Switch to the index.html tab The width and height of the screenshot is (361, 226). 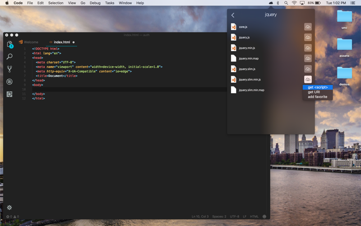tap(62, 42)
